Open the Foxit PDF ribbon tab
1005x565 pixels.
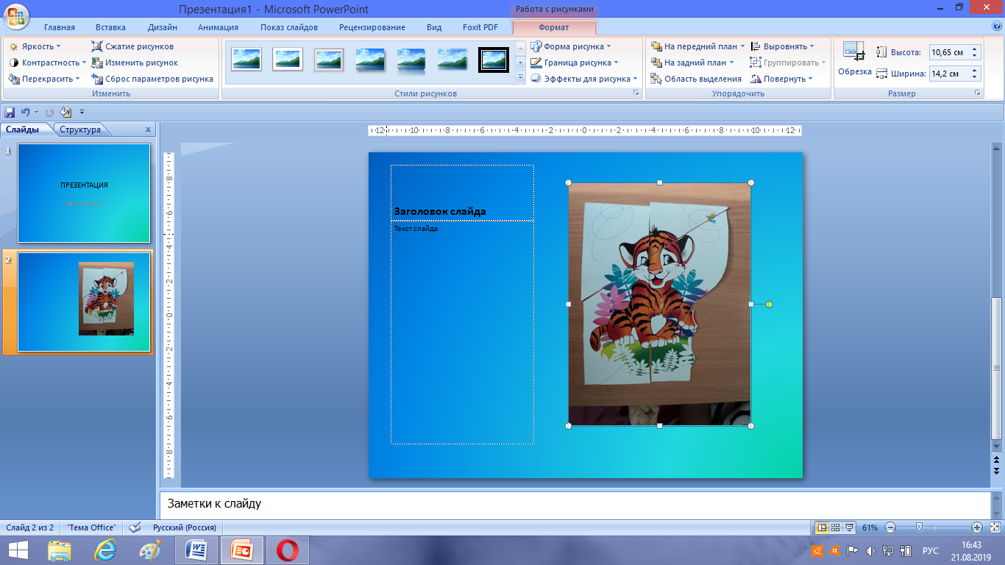(480, 27)
